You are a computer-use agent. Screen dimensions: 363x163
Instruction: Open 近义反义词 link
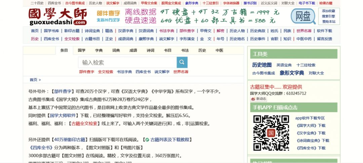point(269,3)
